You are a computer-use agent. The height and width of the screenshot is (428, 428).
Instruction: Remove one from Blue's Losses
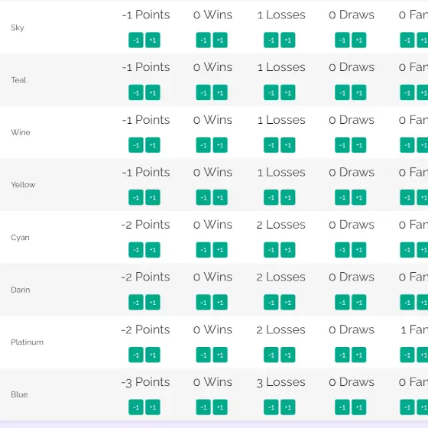(x=271, y=407)
